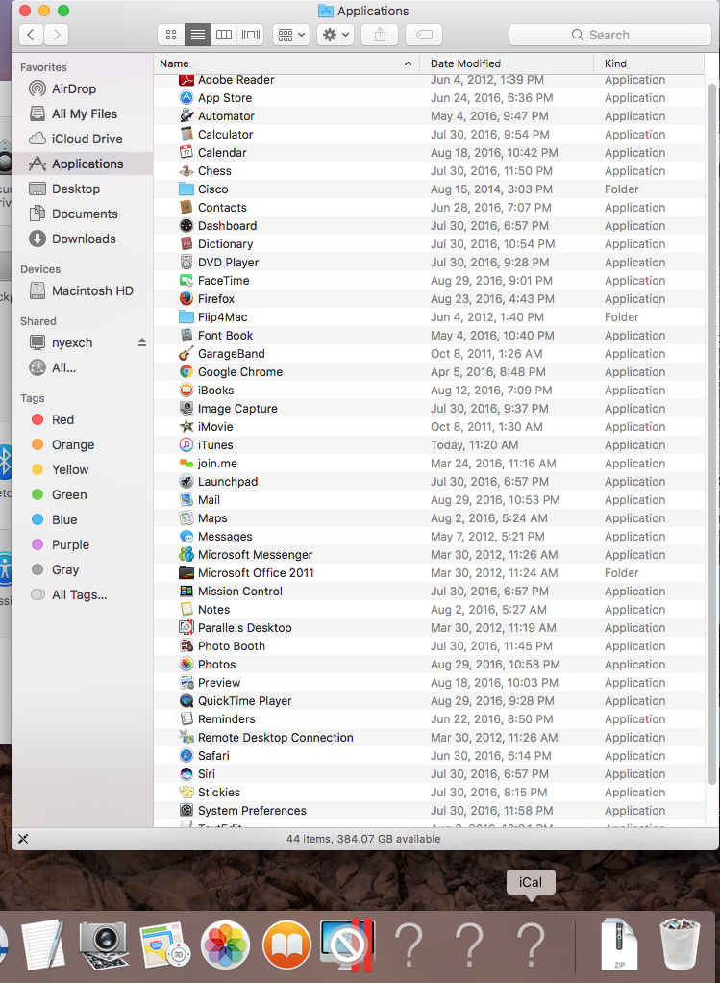Open iBooks from the Dock

[286, 945]
